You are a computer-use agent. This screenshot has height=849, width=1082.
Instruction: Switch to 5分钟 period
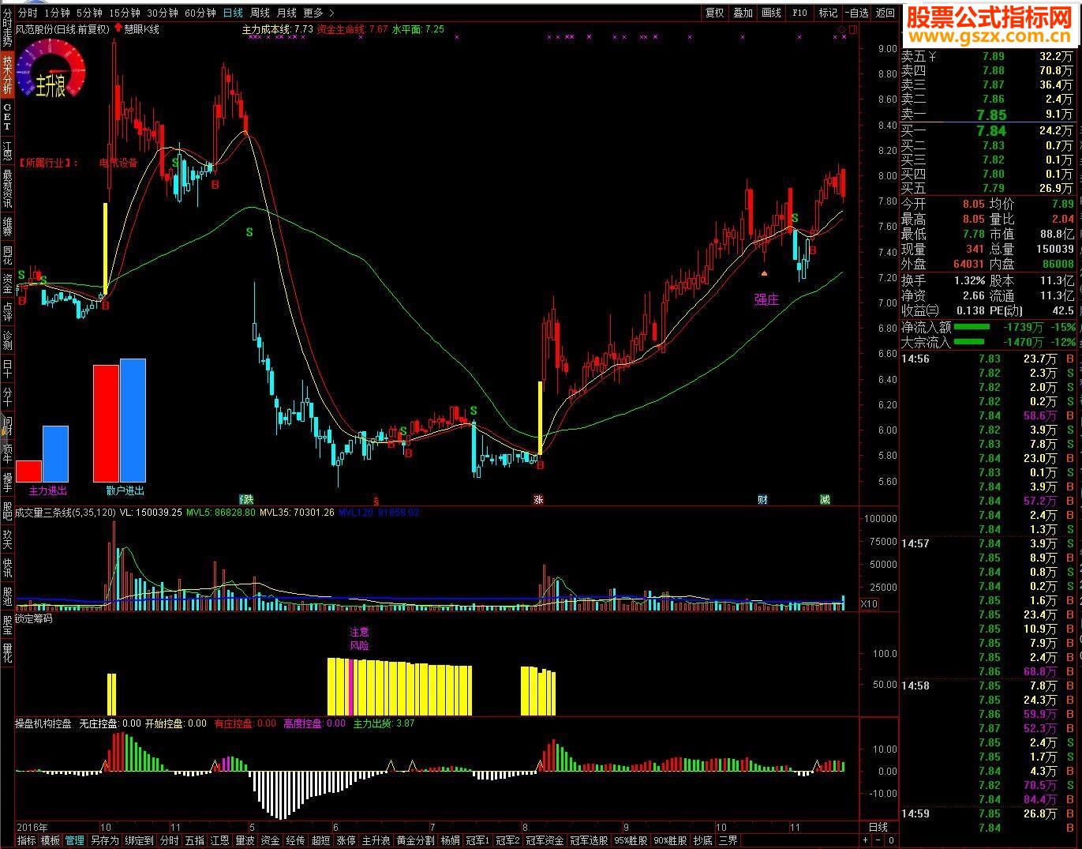(89, 13)
